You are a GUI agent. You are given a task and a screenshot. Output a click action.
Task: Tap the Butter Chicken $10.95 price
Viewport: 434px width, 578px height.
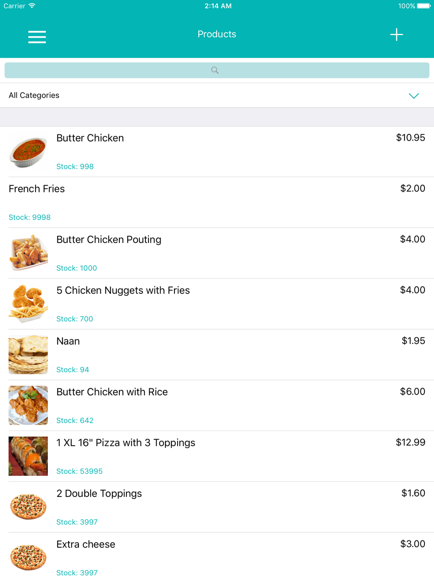[411, 138]
